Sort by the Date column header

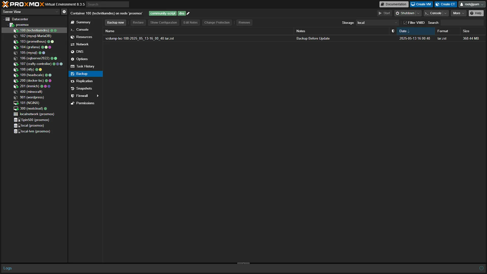coord(416,31)
